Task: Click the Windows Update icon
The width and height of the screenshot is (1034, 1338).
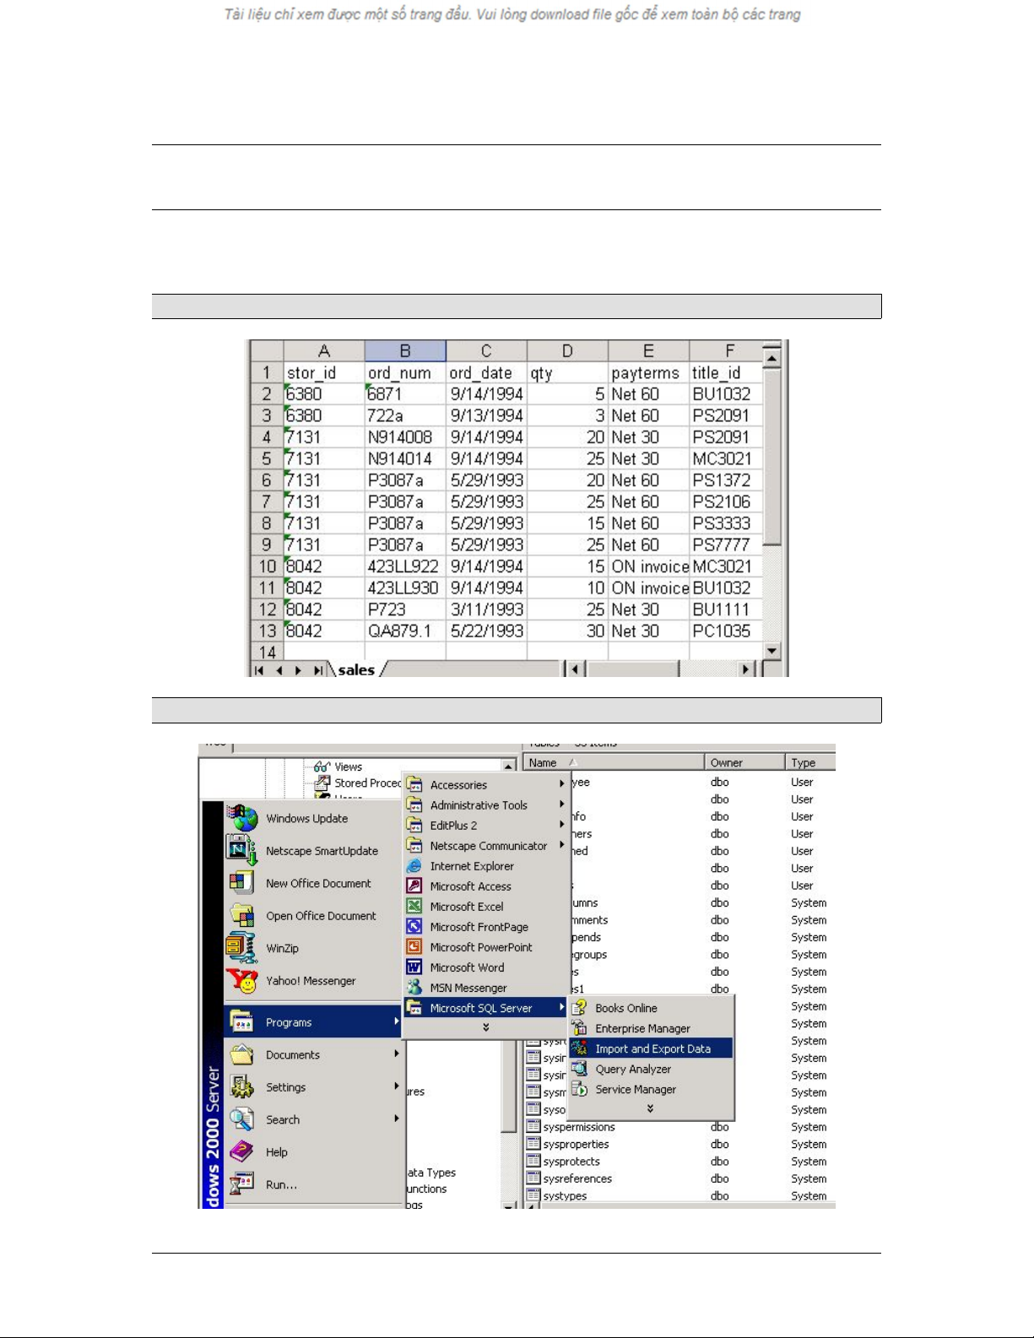Action: click(241, 818)
